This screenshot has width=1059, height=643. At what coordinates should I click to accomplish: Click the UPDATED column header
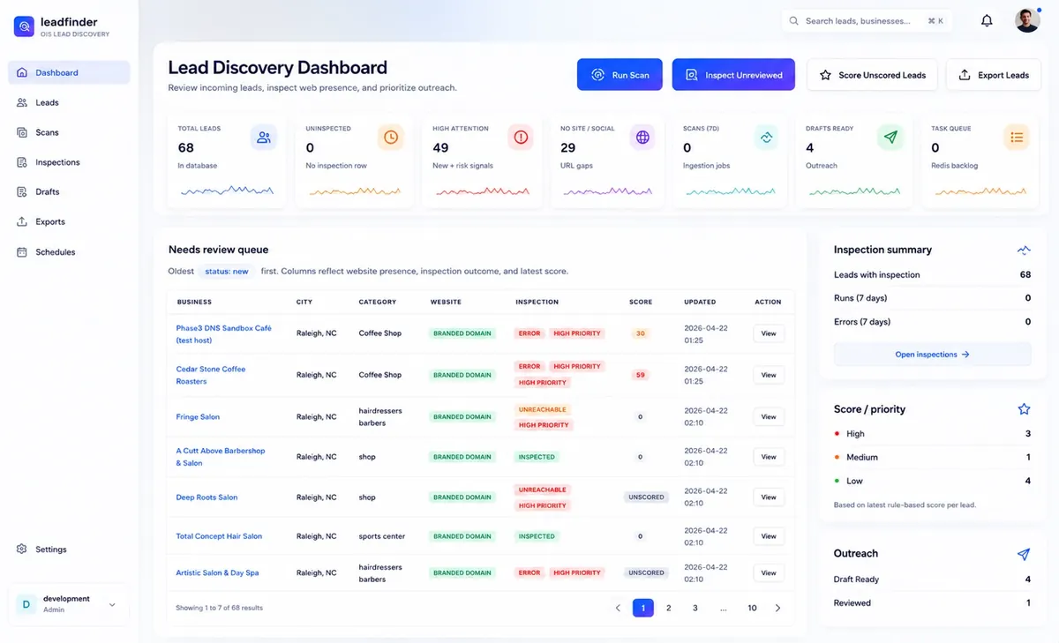[700, 302]
